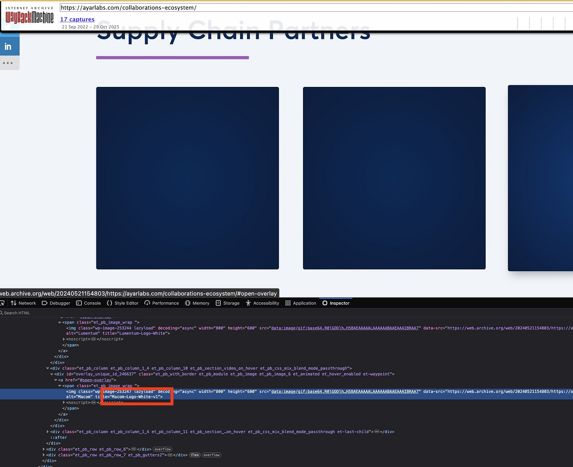Open the data:image src link in wp-image-253244 row
Image resolution: width=573 pixels, height=467 pixels.
tap(345, 328)
